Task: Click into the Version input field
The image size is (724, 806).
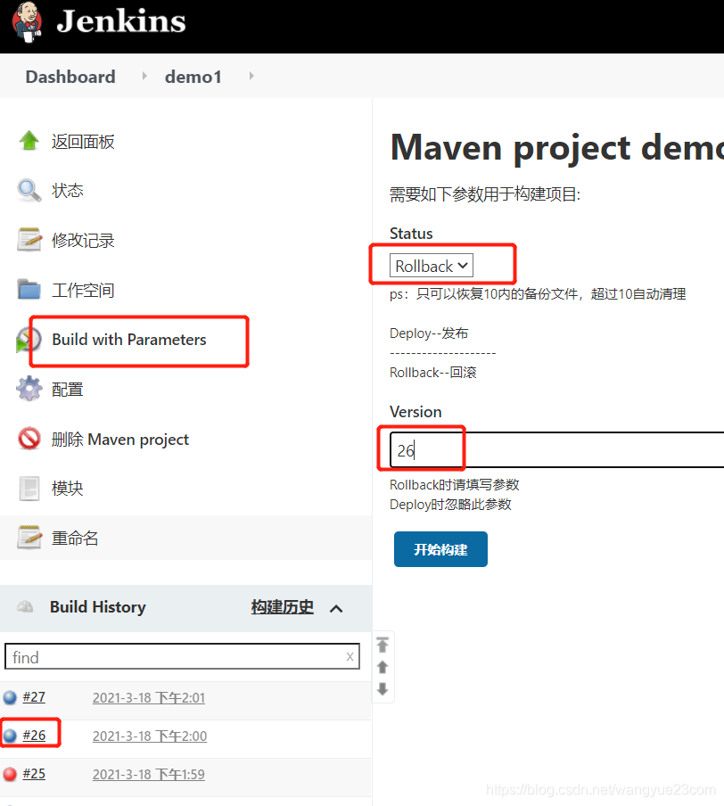Action: point(556,449)
